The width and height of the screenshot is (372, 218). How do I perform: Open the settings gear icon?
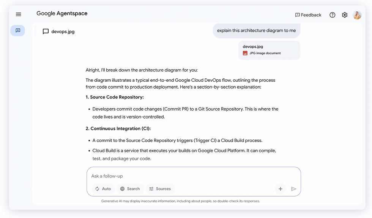click(x=345, y=15)
